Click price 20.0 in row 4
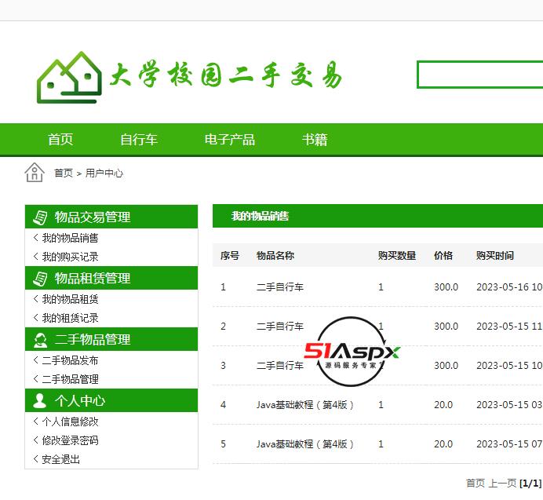 pos(443,405)
